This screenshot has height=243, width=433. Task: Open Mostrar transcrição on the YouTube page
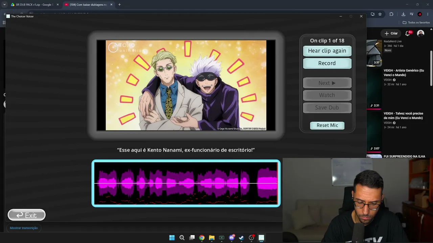[x=24, y=228]
